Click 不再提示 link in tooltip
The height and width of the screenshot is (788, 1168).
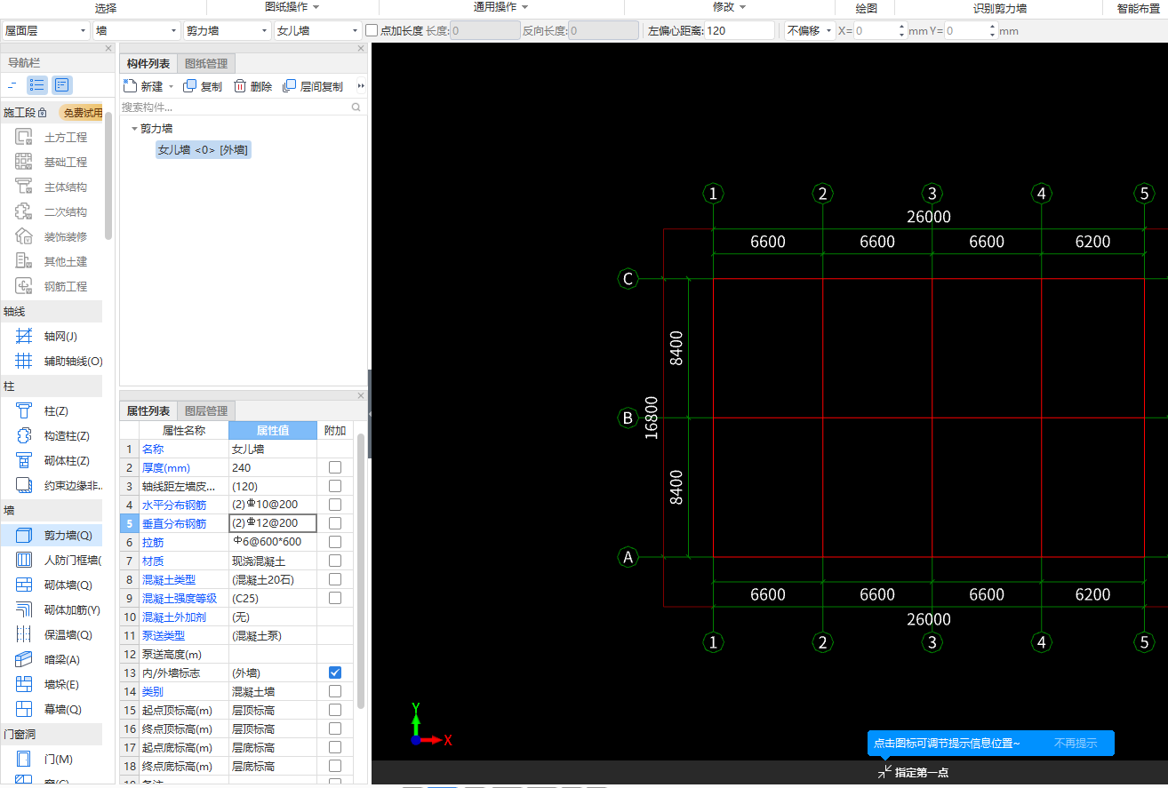pyautogui.click(x=1076, y=744)
